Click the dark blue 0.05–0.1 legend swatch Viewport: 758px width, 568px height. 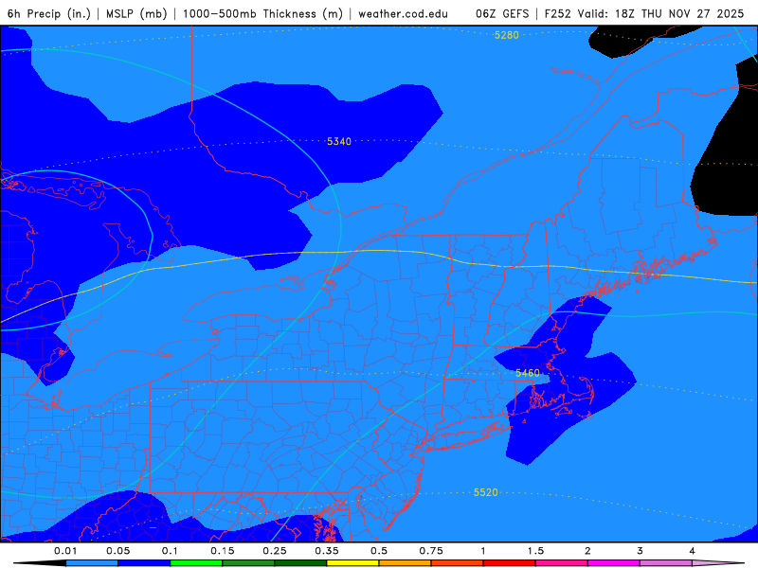tap(144, 563)
